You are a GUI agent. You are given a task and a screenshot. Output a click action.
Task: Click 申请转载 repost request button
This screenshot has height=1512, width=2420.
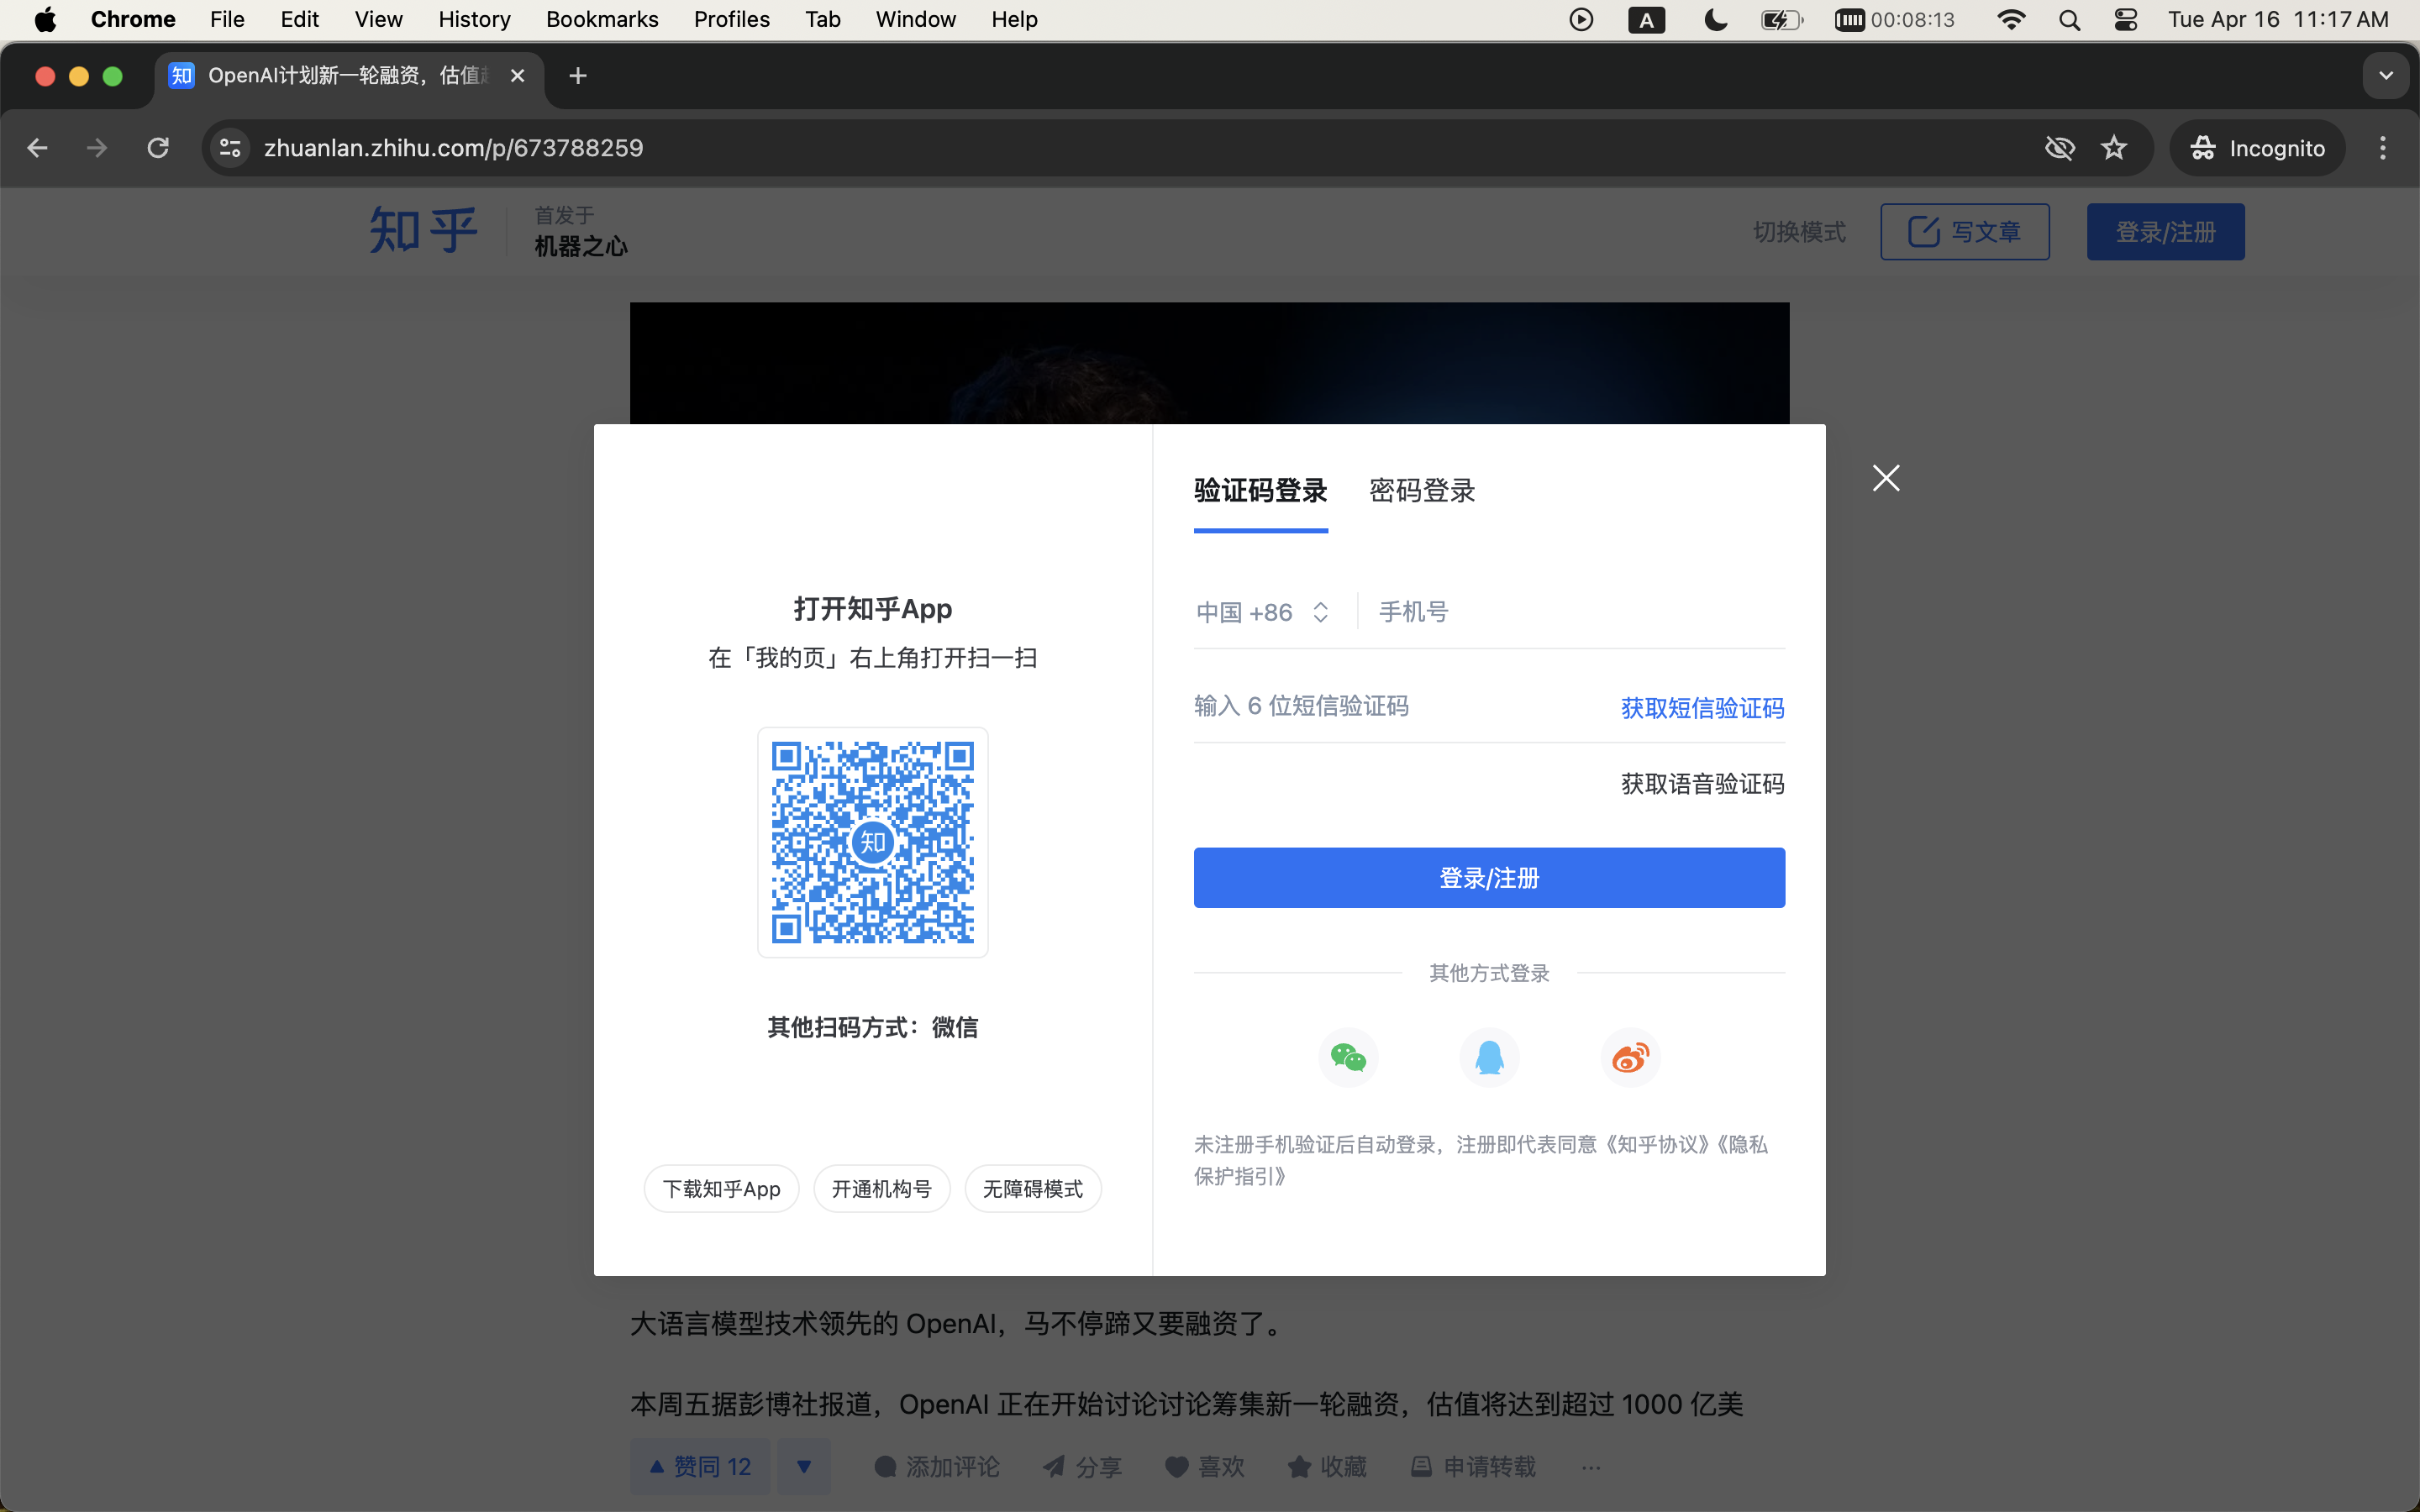(x=1473, y=1466)
